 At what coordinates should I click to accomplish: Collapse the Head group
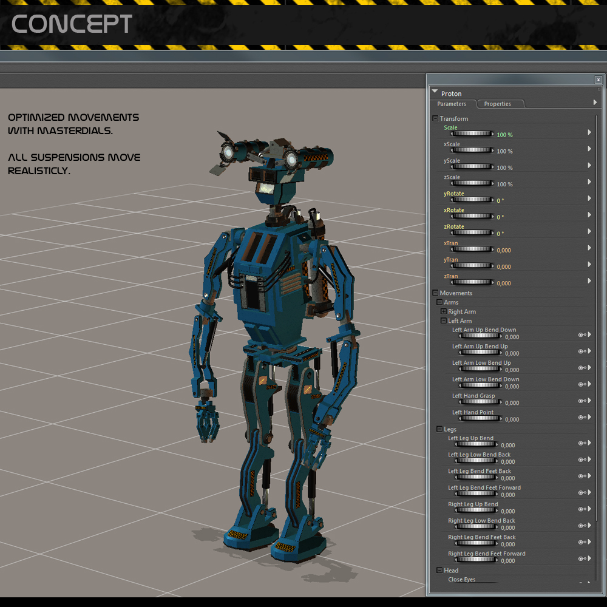(439, 571)
